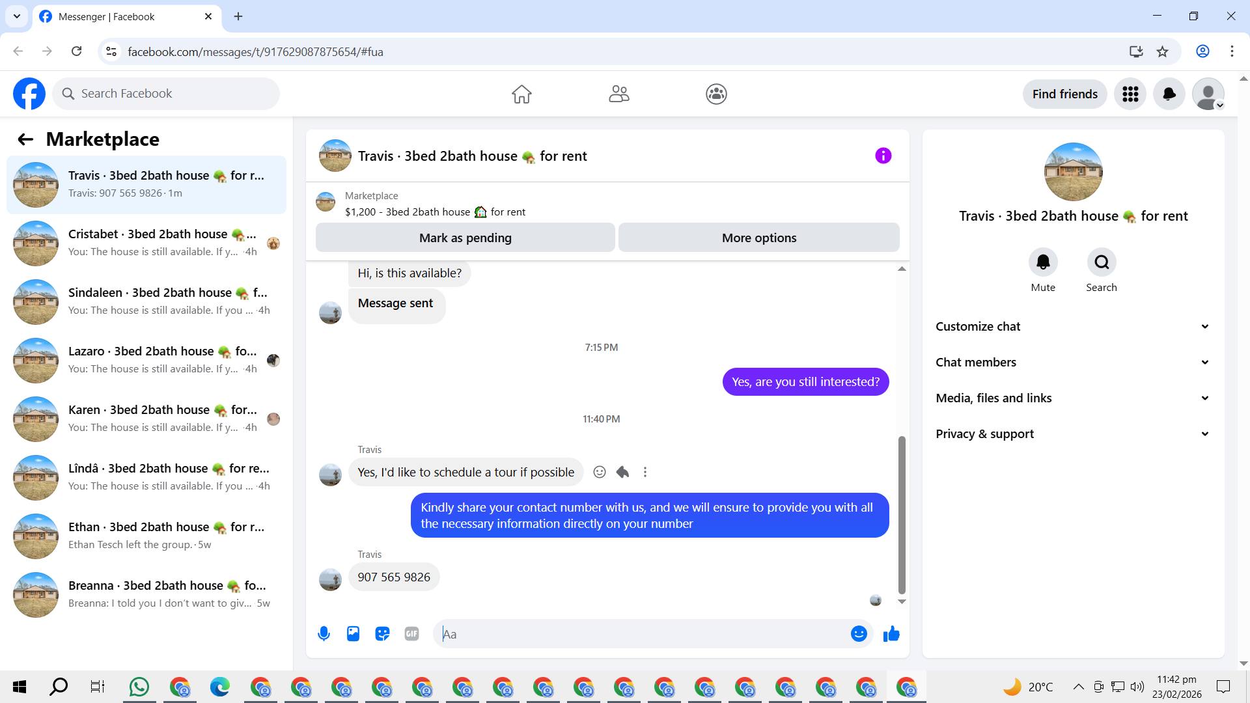The width and height of the screenshot is (1250, 703).
Task: Open the GIF picker icon
Action: click(x=411, y=633)
